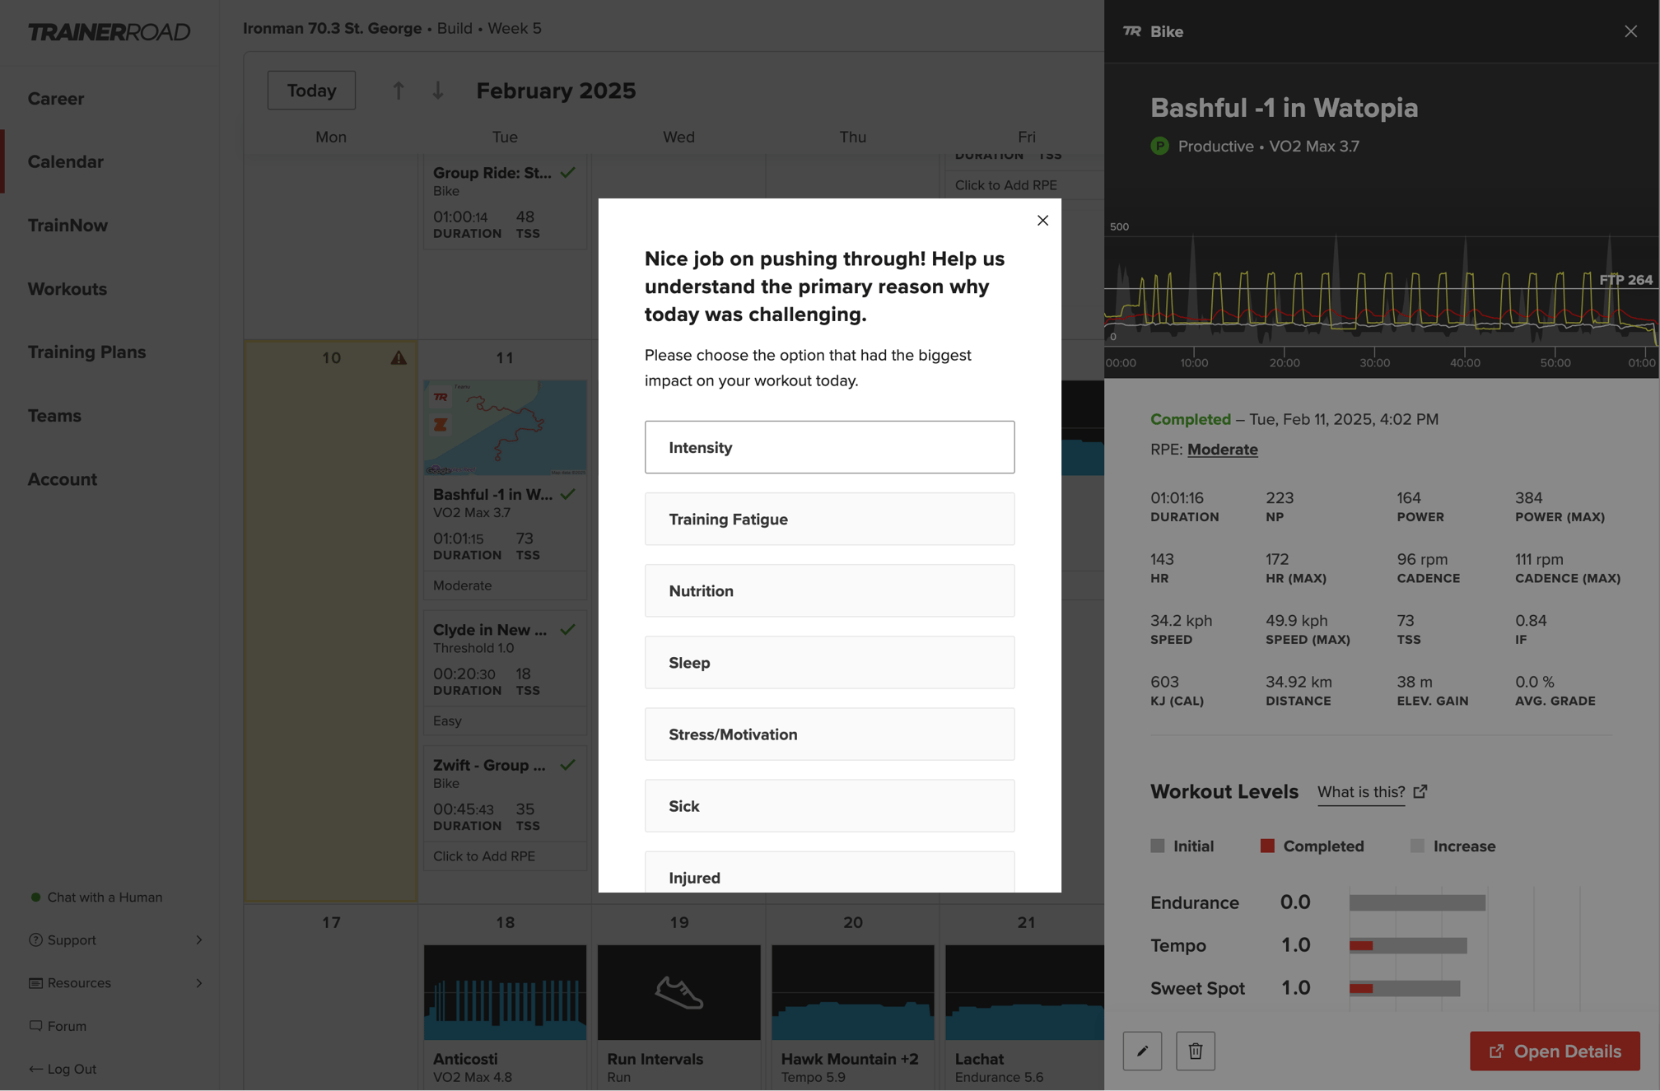This screenshot has width=1660, height=1091.
Task: Jump to Today on calendar
Action: tap(311, 90)
